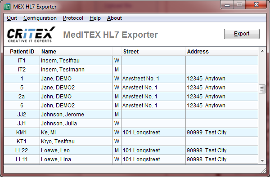Click the gender W cell for Kryo, Testfrau
The image size is (270, 177).
(x=117, y=141)
